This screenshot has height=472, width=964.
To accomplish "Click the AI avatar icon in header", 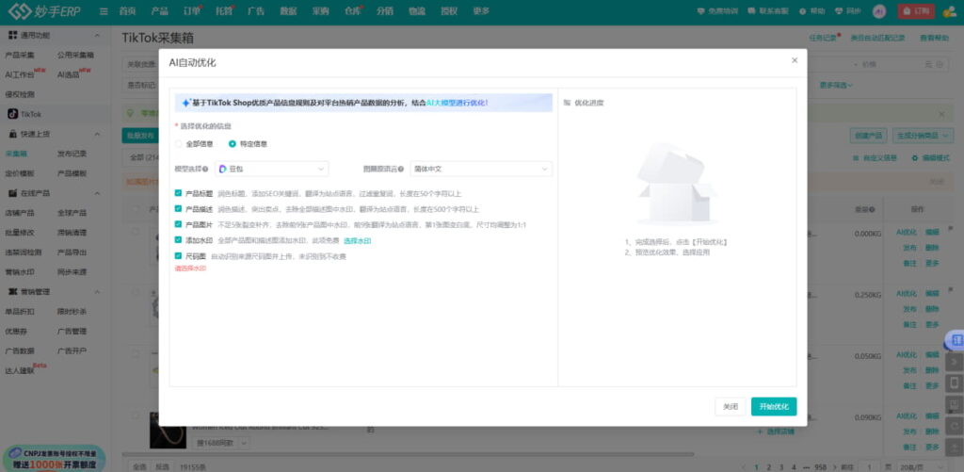I will [879, 11].
